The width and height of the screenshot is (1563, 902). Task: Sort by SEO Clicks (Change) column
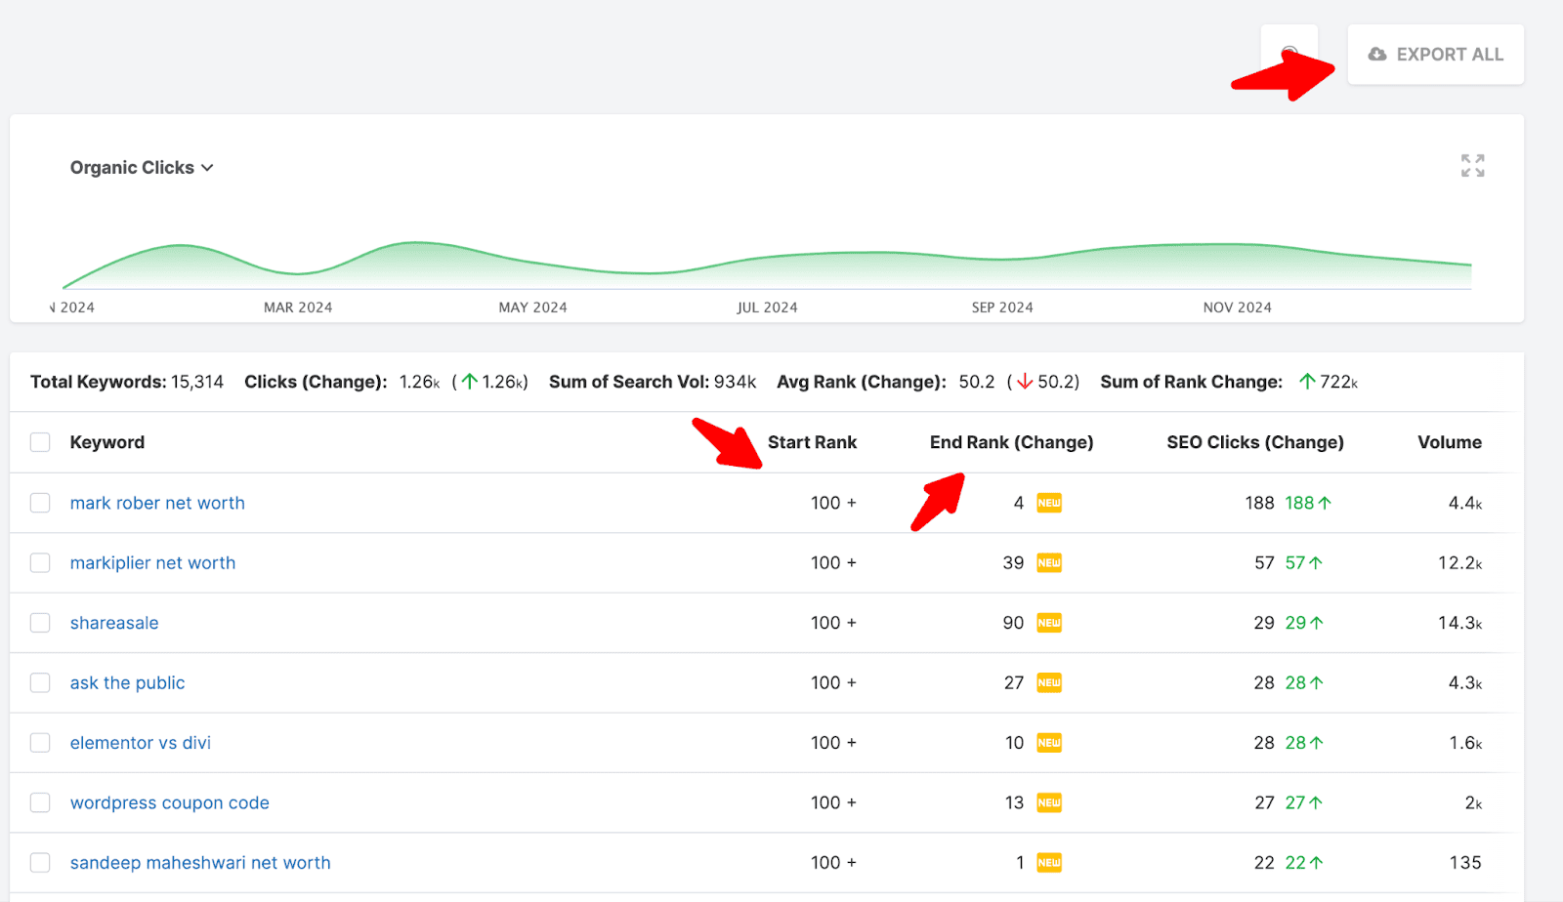pos(1255,442)
